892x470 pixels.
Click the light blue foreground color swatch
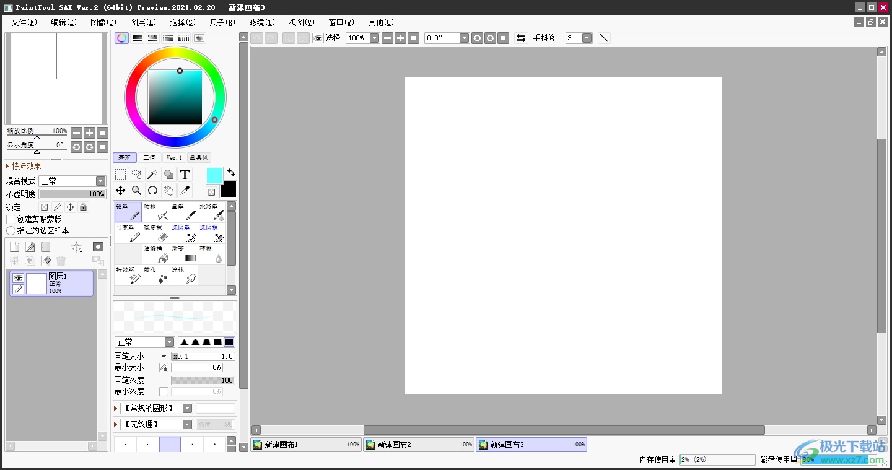(214, 175)
